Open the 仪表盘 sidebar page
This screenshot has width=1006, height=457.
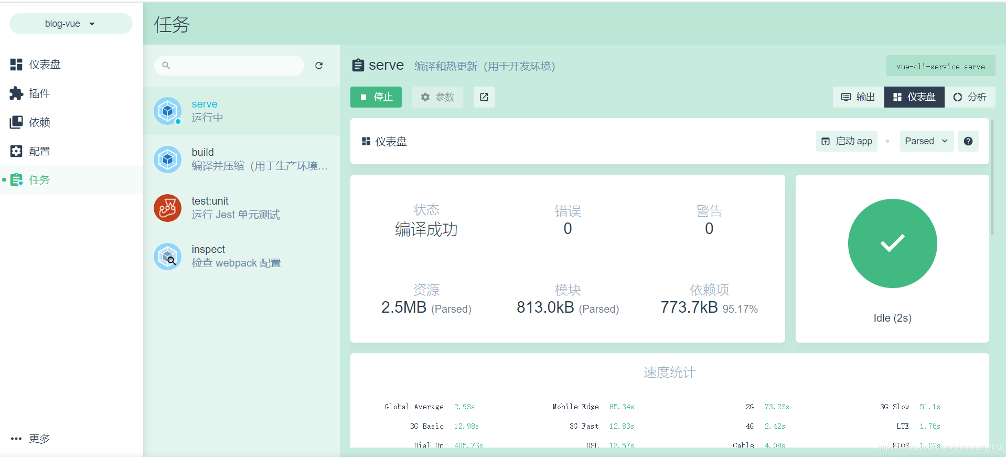point(71,65)
